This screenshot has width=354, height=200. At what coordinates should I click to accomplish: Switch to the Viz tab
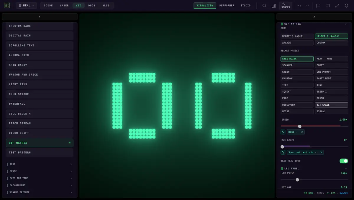[78, 6]
